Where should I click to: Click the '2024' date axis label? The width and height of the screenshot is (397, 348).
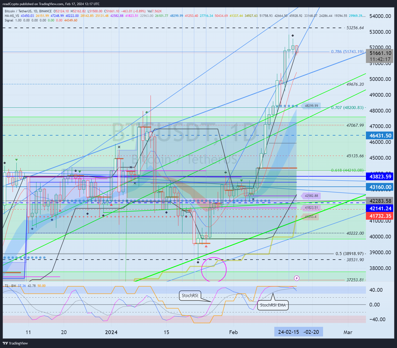click(111, 332)
